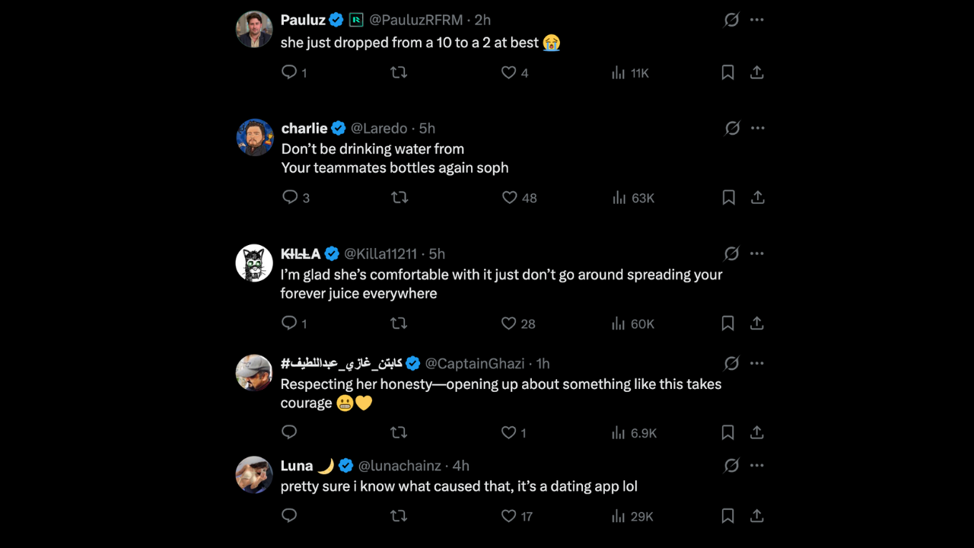The width and height of the screenshot is (974, 548).
Task: Click Pauluz's blue verified badge
Action: pyautogui.click(x=336, y=20)
